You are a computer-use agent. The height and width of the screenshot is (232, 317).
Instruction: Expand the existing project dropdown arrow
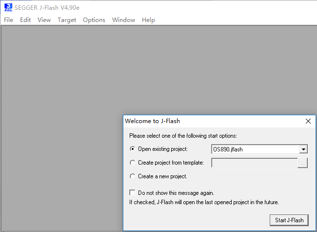click(303, 149)
